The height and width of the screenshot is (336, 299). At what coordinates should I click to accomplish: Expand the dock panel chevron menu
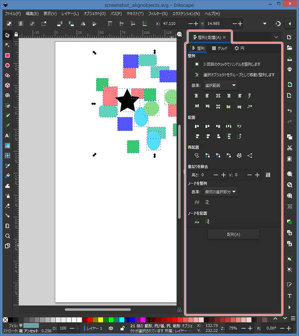coord(276,37)
